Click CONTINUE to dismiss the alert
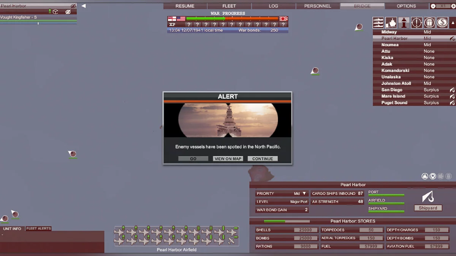Image resolution: width=456 pixels, height=256 pixels. (x=262, y=159)
